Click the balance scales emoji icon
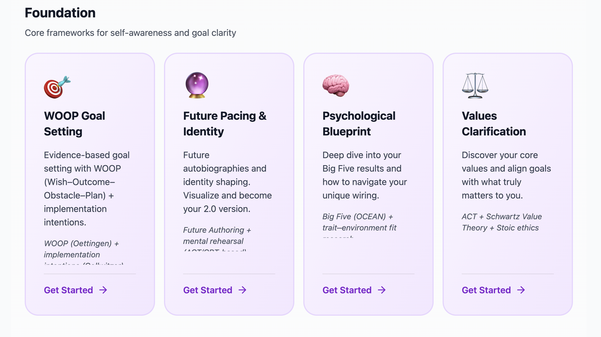 coord(475,86)
